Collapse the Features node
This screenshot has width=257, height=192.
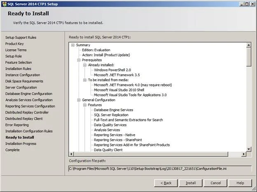point(85,105)
